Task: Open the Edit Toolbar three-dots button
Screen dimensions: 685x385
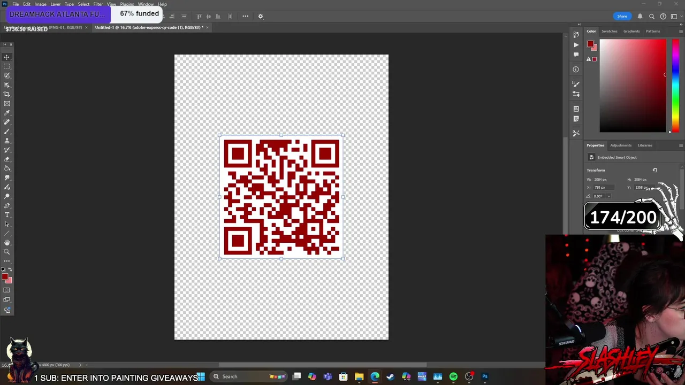Action: click(7, 260)
